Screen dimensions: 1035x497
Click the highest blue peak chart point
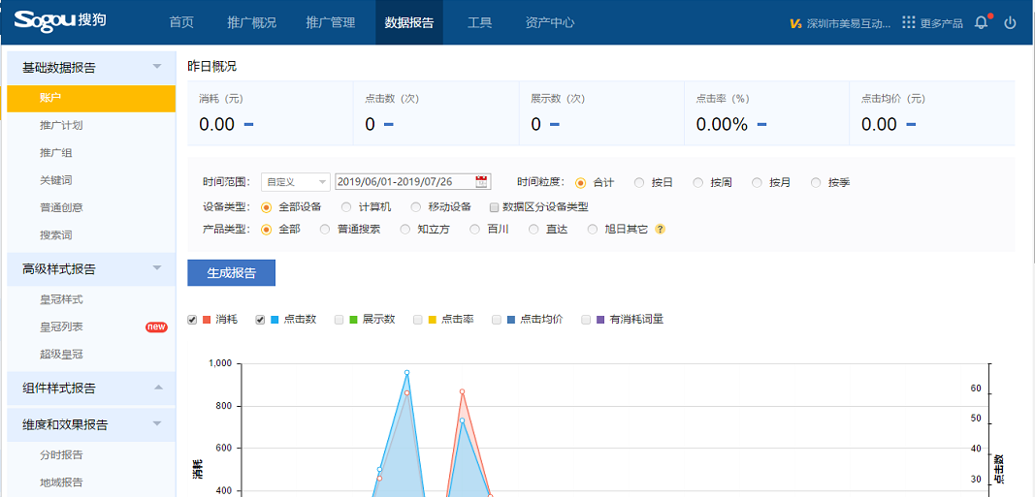[x=406, y=372]
